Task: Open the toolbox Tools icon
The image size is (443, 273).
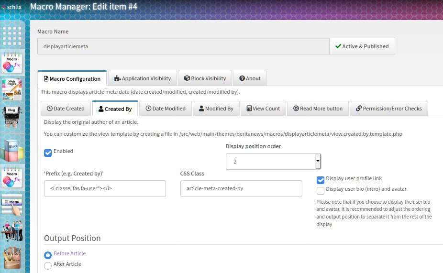Action: point(12,259)
